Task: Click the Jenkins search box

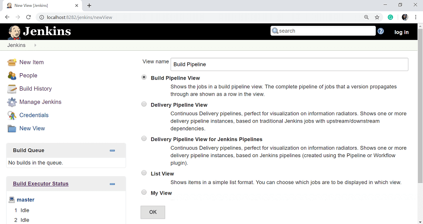Action: [323, 31]
